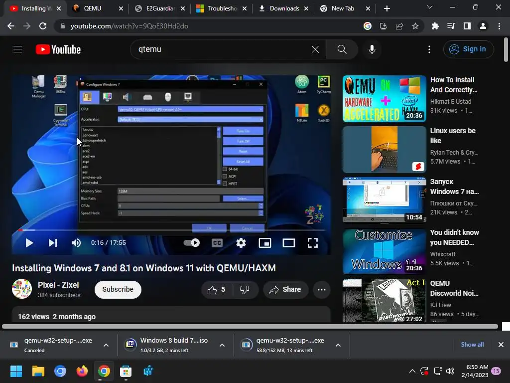
Task: Open Pixel - Zixel channel avatar
Action: [x=22, y=289]
